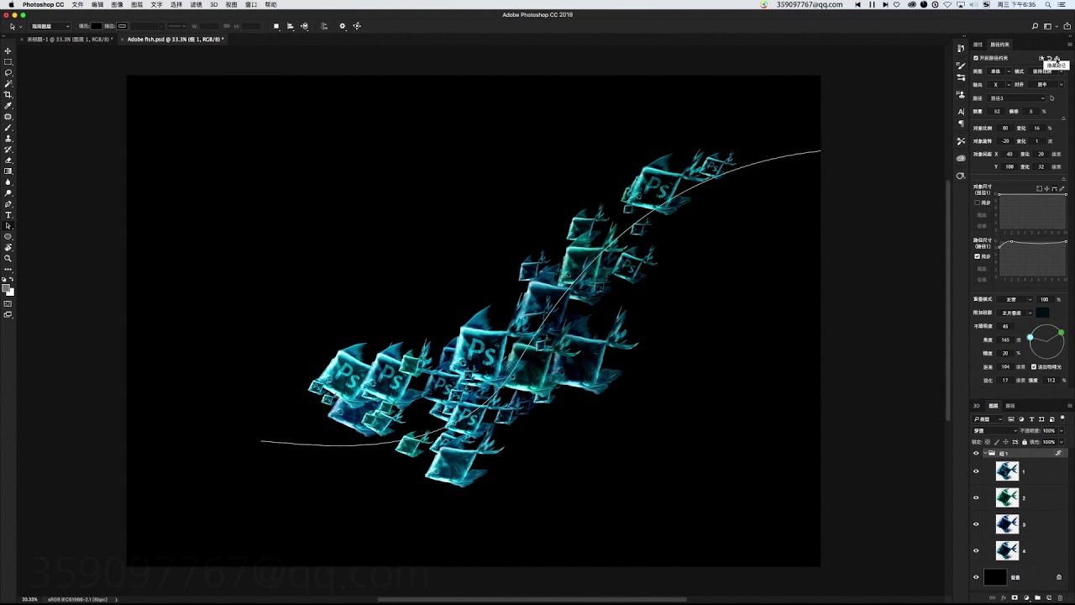Open the 滤镜 menu
1075x605 pixels.
(196, 4)
